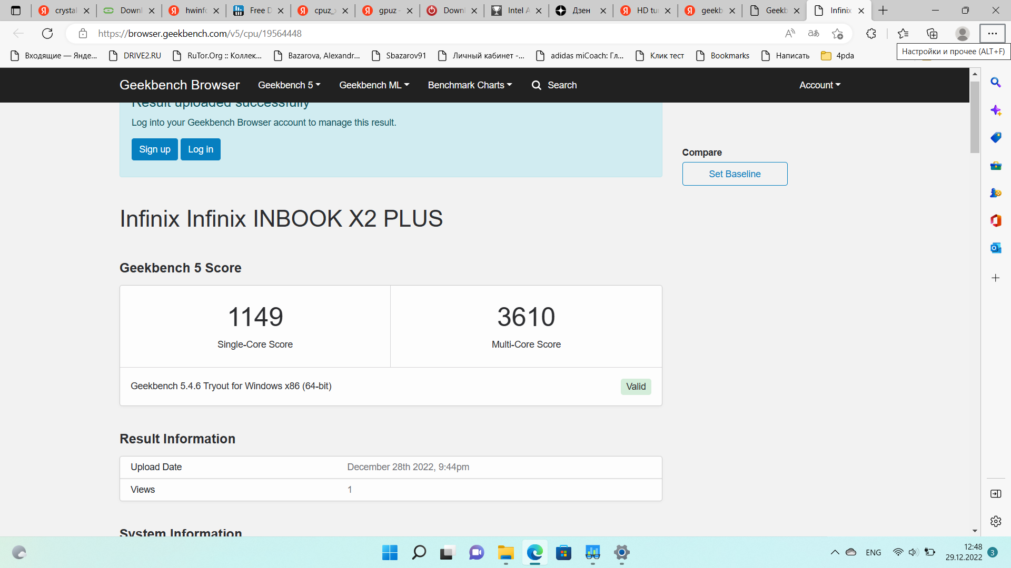The width and height of the screenshot is (1011, 568).
Task: Open the Tools briefcase icon in the sidebar
Action: pyautogui.click(x=996, y=166)
